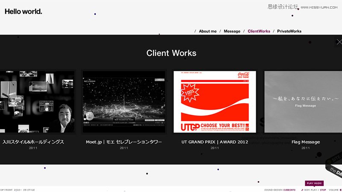Viewport: 342px width, 192px height.
Task: Click the music note icon in footer
Action: click(302, 190)
